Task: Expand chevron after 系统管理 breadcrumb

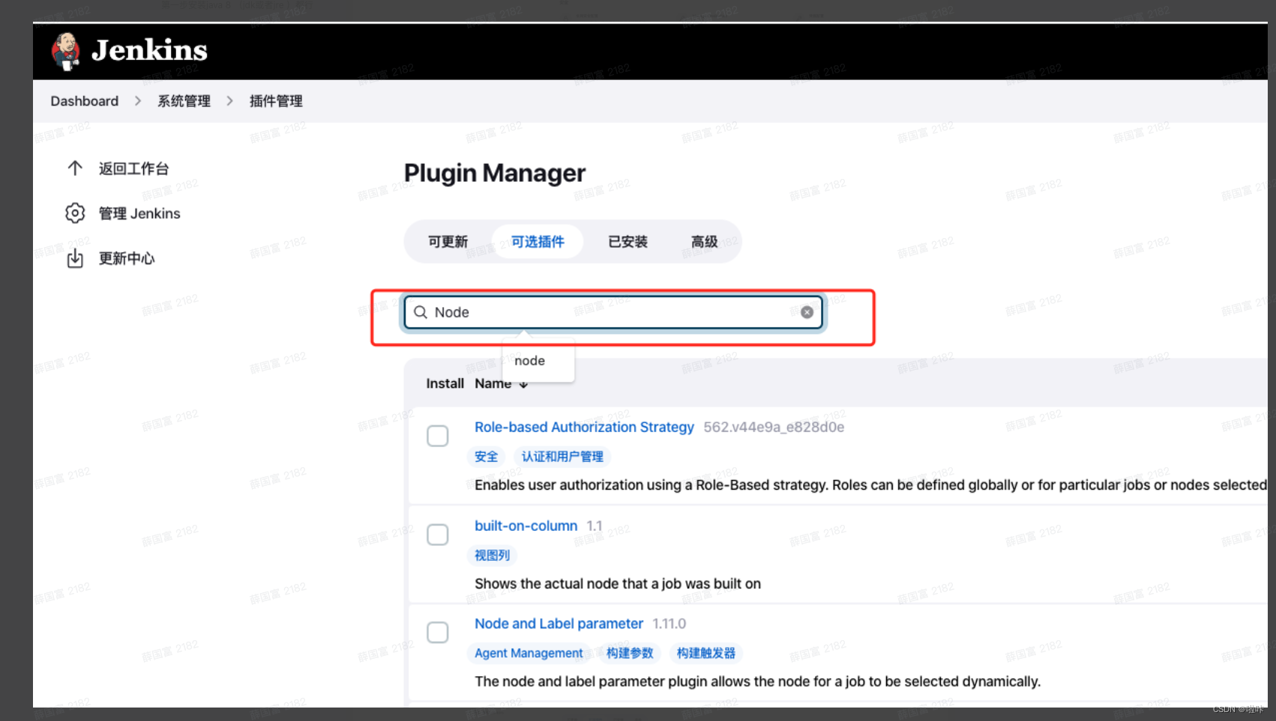Action: pyautogui.click(x=230, y=101)
